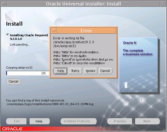Open Help from the bottom button row
The width and height of the screenshot is (167, 132).
(x=39, y=121)
